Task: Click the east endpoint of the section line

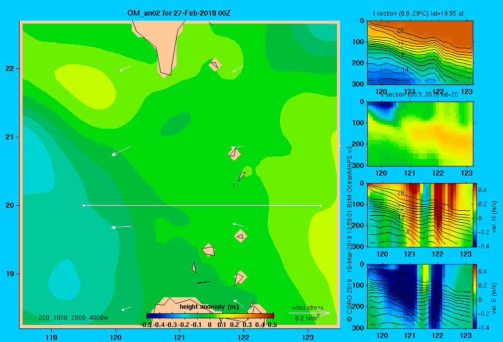Action: (x=321, y=205)
